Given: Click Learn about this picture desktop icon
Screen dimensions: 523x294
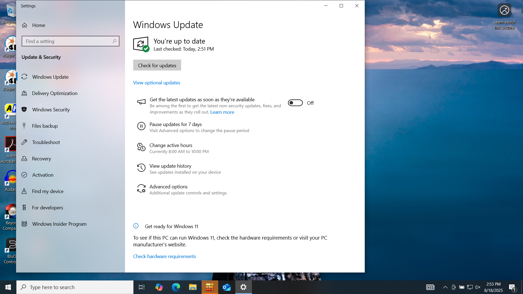Looking at the screenshot, I should pos(504,16).
